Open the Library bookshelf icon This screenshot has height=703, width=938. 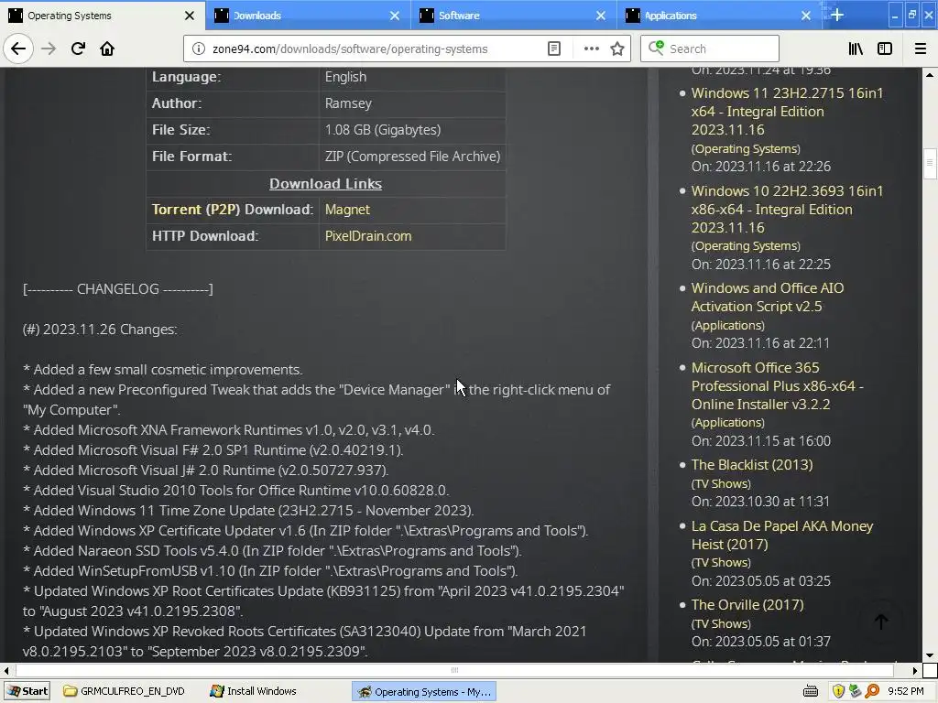click(x=856, y=49)
